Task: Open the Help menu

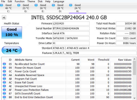Action: pyautogui.click(x=48, y=1)
